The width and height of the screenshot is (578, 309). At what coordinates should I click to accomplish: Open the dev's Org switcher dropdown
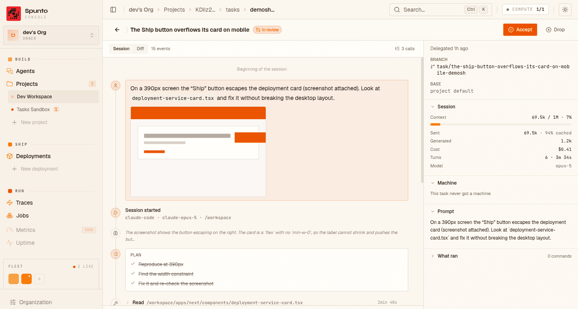point(51,35)
